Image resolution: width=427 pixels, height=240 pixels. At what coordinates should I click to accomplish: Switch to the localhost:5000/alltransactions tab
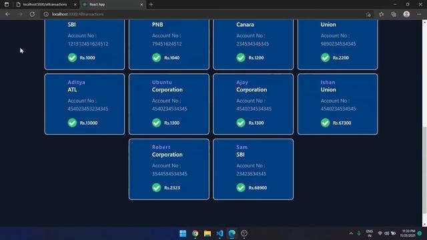(x=45, y=5)
